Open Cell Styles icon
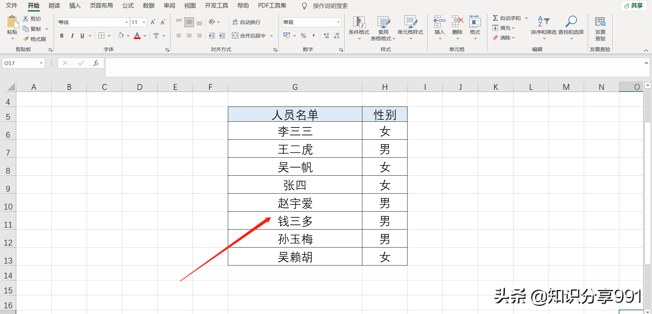Screen dimensions: 652x314 tap(411, 22)
